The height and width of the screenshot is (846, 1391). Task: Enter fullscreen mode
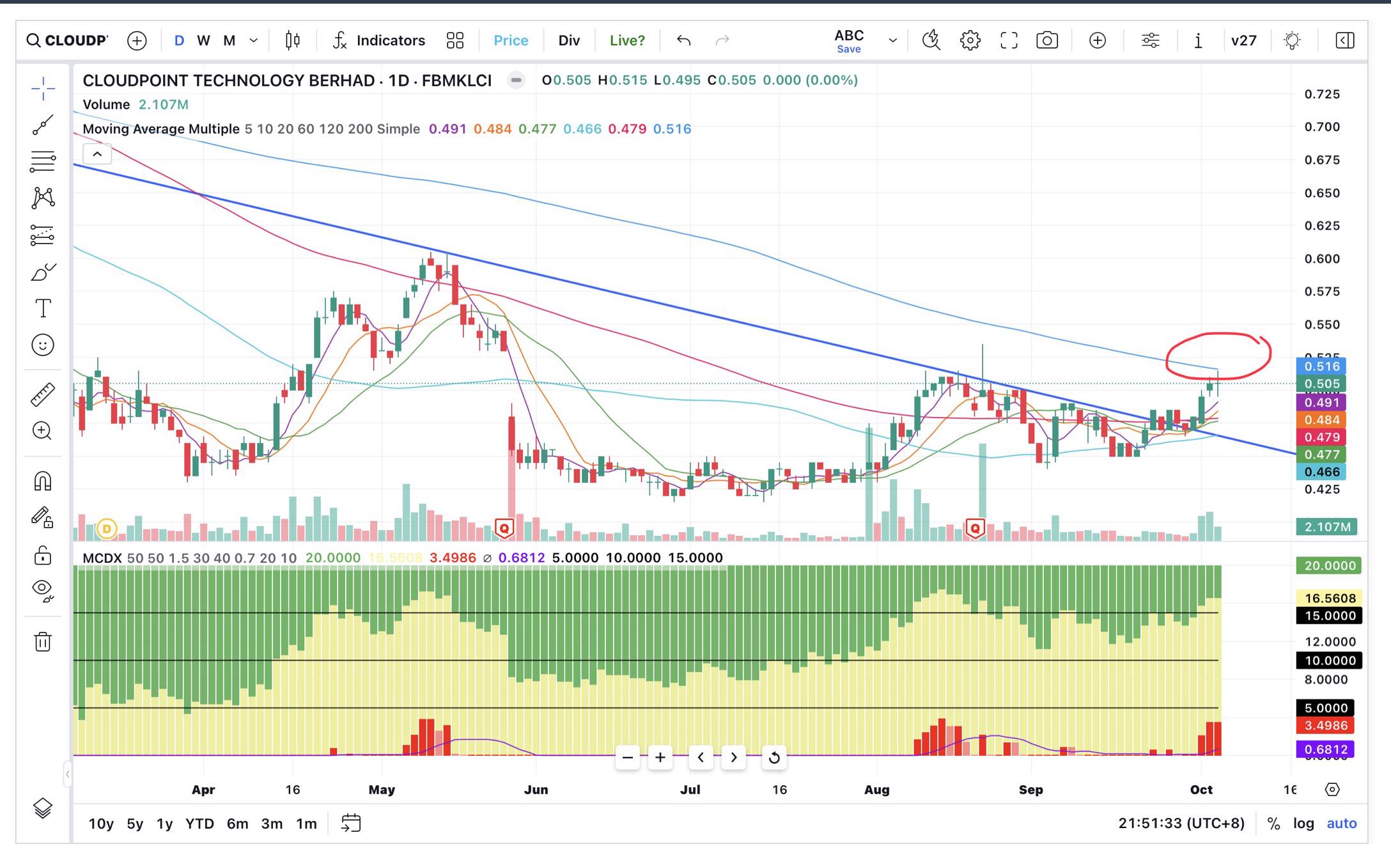(x=1009, y=40)
